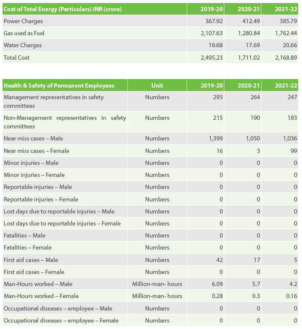Select the 'Cost of Total Energy (Particulars) INR (crore)' header

point(63,9)
